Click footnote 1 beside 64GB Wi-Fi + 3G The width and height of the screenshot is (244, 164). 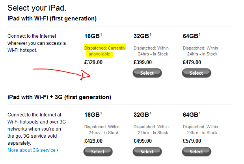coord(199,113)
